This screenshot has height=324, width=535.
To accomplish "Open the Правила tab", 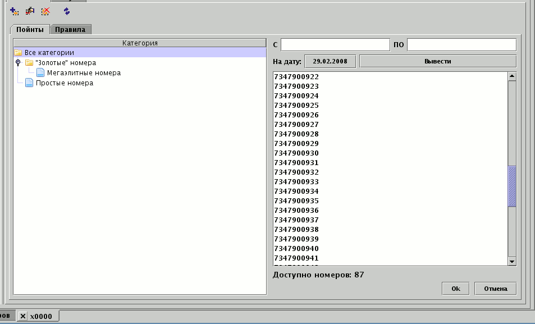I will (70, 30).
